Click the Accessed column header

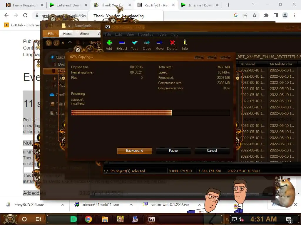(x=253, y=64)
